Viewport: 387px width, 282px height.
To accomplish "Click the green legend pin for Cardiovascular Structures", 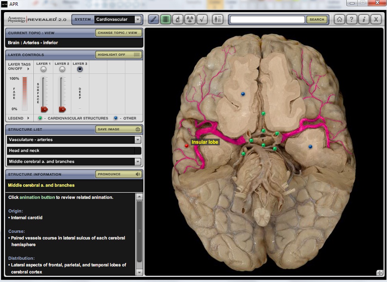I will pos(40,118).
